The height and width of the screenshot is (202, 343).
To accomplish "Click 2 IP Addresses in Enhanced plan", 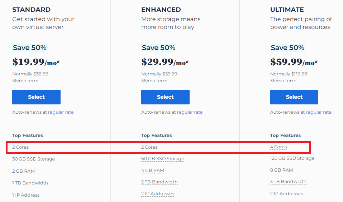I will (158, 194).
